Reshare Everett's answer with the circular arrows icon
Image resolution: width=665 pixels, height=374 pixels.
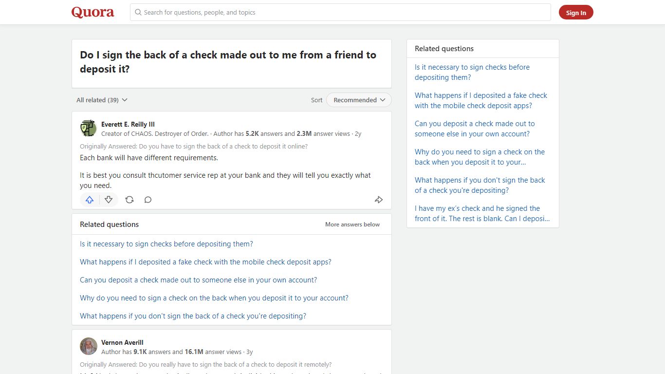129,200
